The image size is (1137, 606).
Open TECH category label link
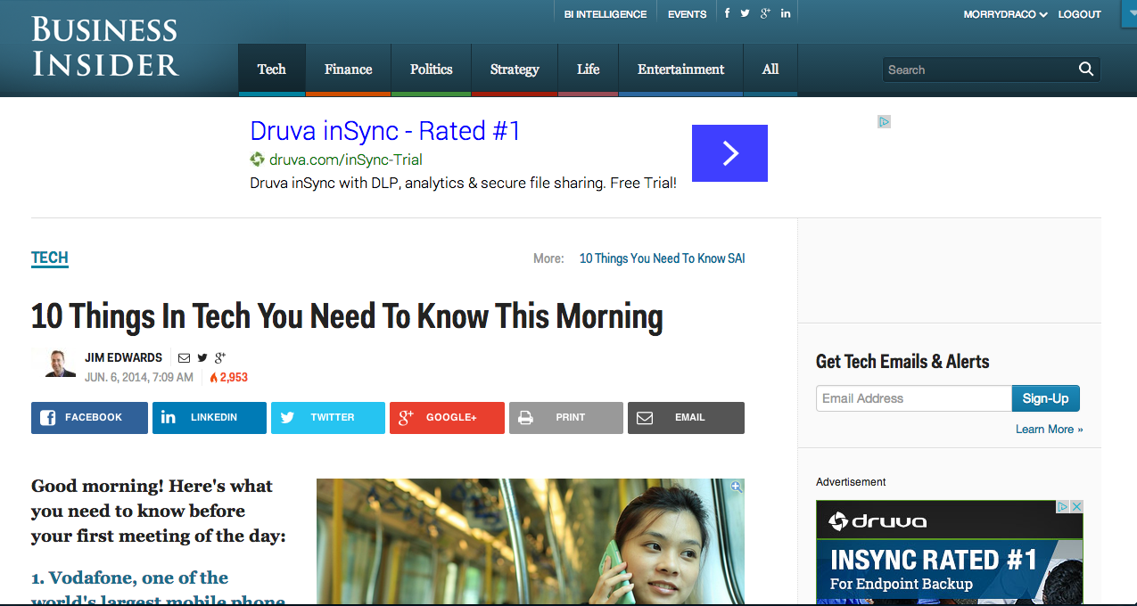[x=50, y=258]
